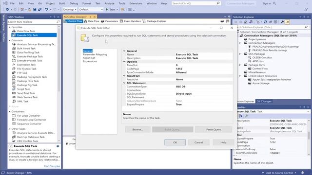Collapse Common group in SSIS Toolbox
The height and width of the screenshot is (175, 312).
[10, 40]
